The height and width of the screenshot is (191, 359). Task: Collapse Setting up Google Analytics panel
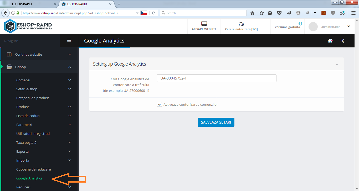pos(337,65)
